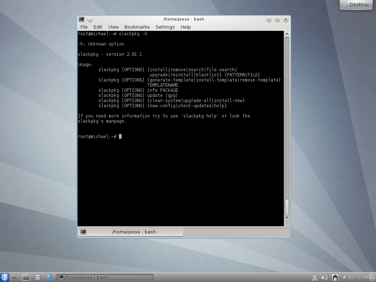376x282 pixels.
Task: Open the Settings menu in Konsole
Action: pos(165,27)
